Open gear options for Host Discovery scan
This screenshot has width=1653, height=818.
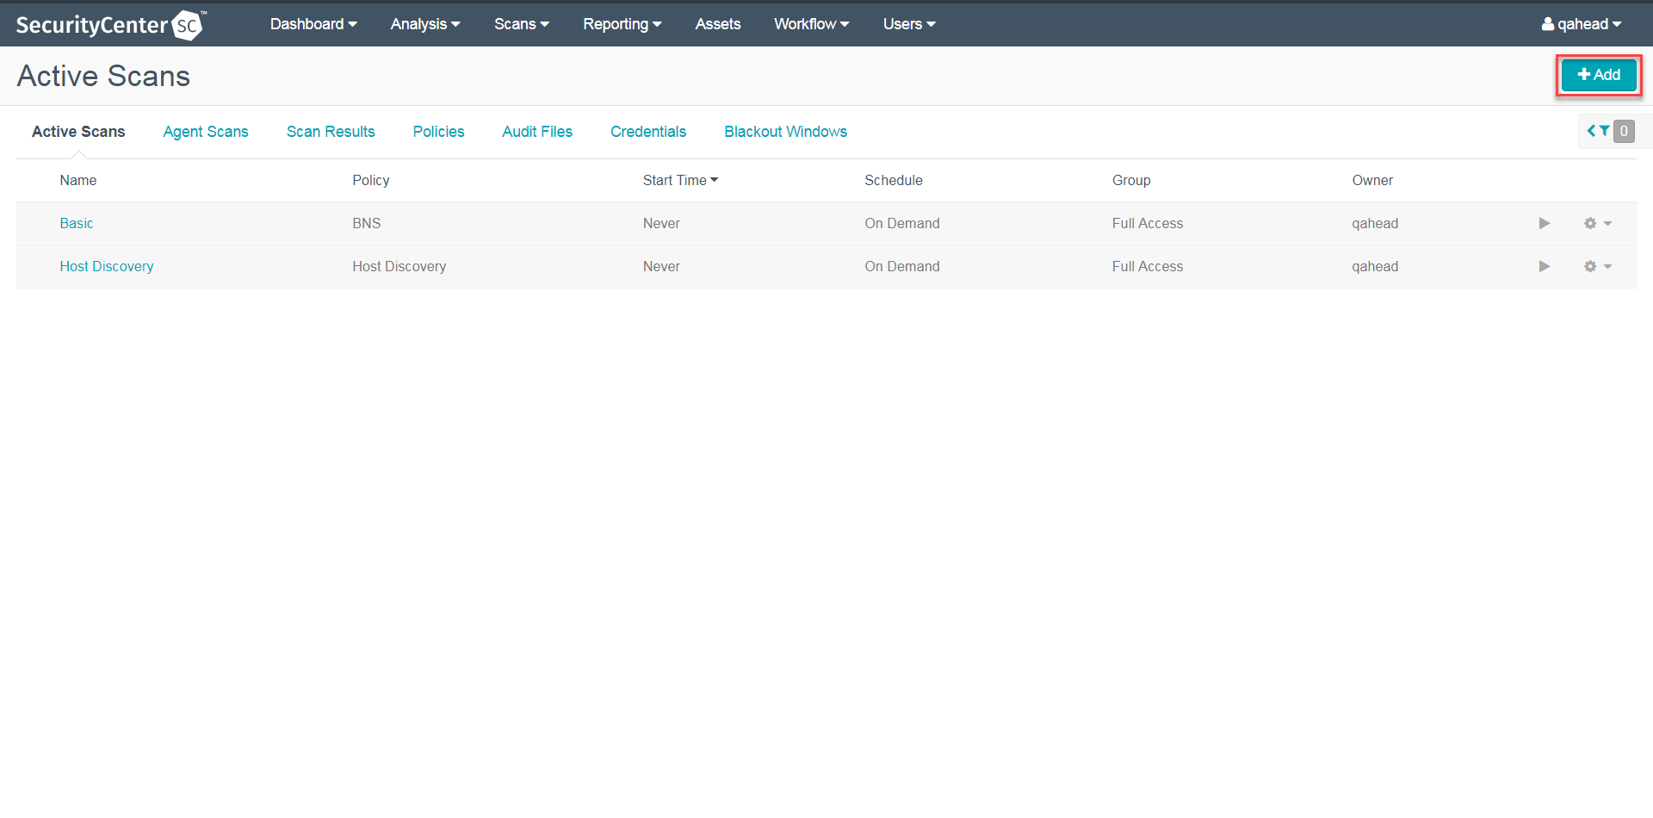pos(1596,267)
